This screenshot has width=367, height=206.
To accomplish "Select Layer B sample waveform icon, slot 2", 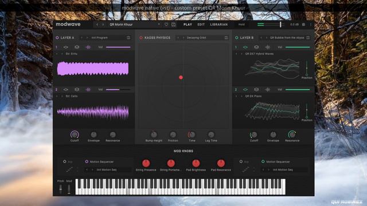I will [268, 90].
